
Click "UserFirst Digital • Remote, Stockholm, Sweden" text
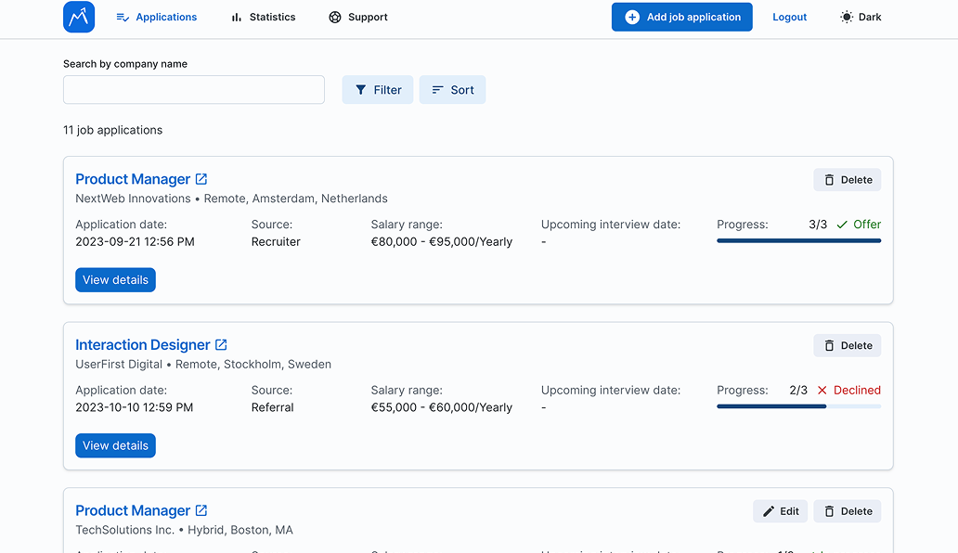(203, 365)
